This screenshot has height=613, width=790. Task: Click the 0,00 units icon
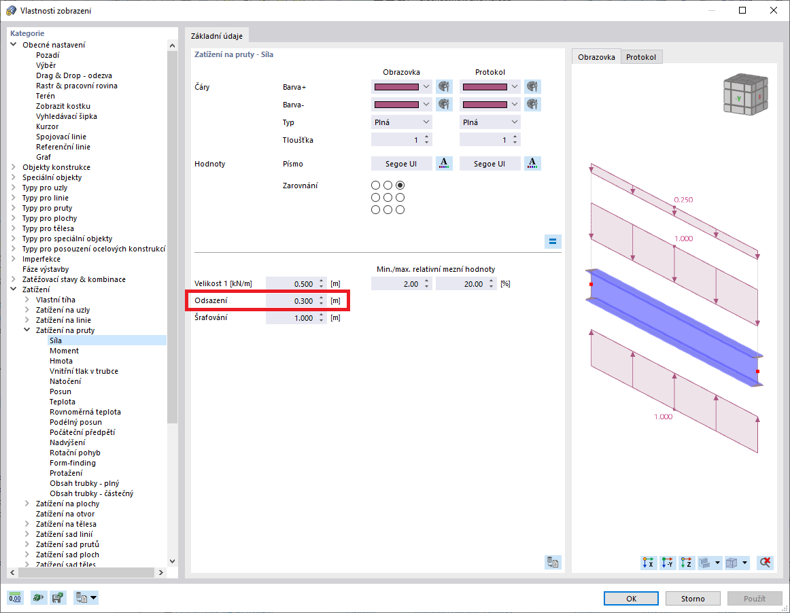15,598
